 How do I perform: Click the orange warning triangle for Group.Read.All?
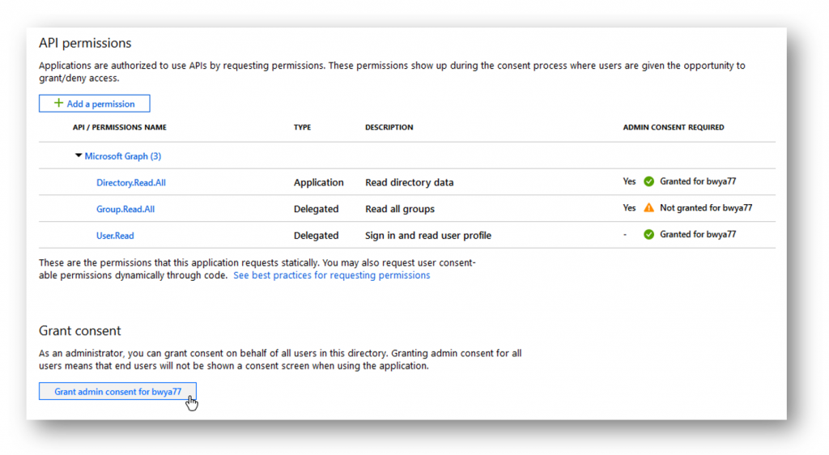point(648,208)
